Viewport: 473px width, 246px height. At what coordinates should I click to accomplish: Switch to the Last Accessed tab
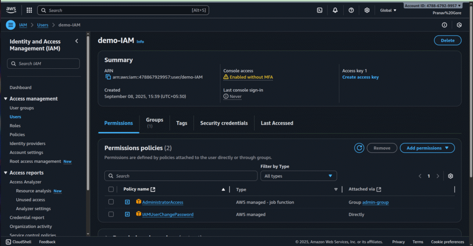pyautogui.click(x=277, y=123)
